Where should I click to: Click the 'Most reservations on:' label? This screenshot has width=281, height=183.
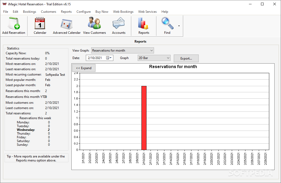[x=21, y=64]
